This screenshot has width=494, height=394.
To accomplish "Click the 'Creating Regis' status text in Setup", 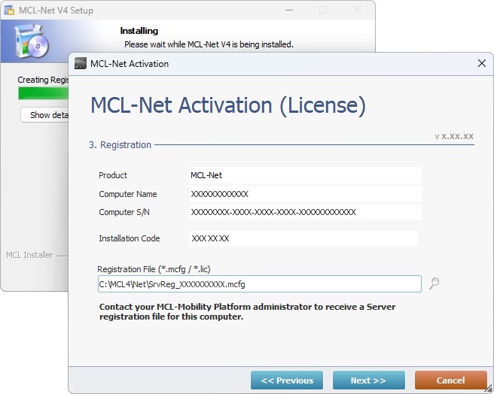I will pos(43,80).
